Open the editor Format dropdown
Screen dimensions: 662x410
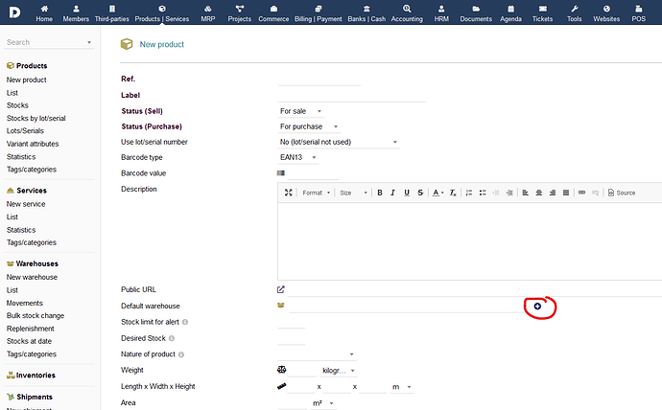click(317, 193)
